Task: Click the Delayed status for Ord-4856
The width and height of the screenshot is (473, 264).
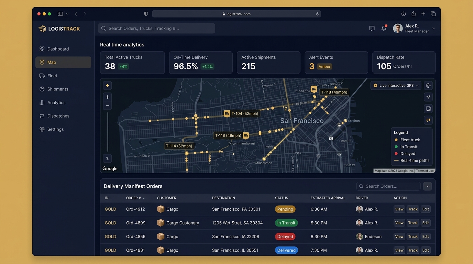Action: pos(285,236)
